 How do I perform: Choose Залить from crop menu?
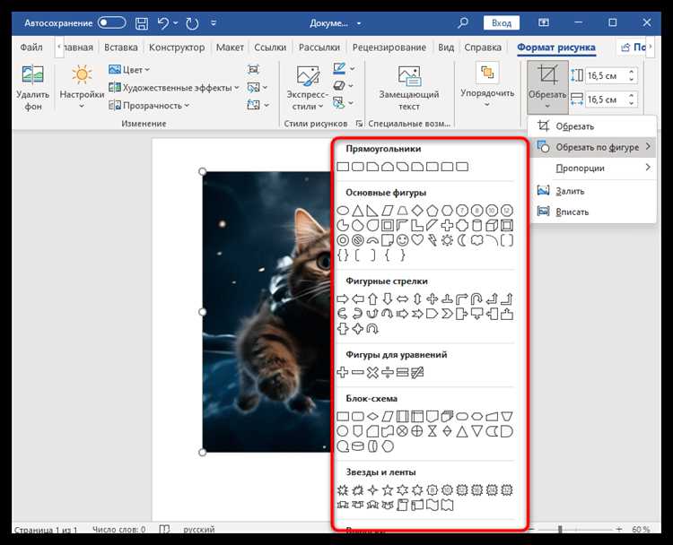[592, 191]
